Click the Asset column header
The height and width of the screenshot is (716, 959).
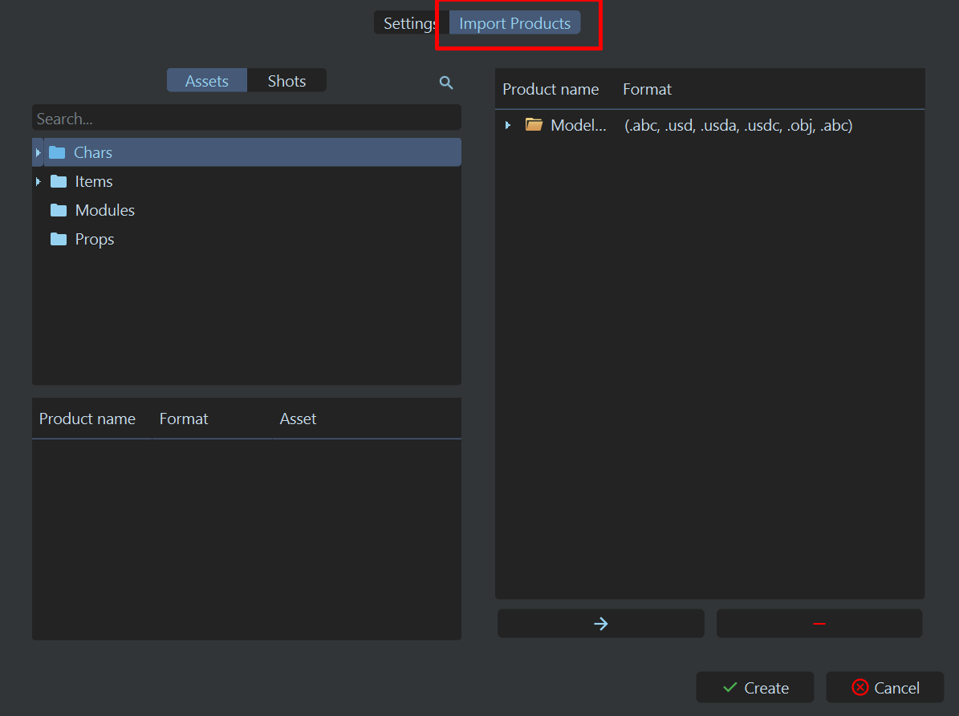tap(298, 419)
